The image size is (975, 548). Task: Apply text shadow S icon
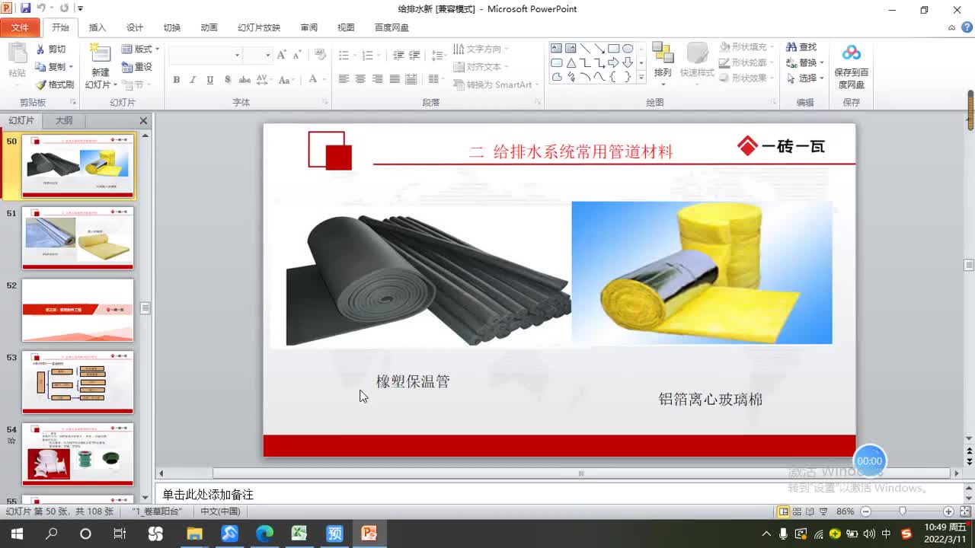click(x=228, y=79)
